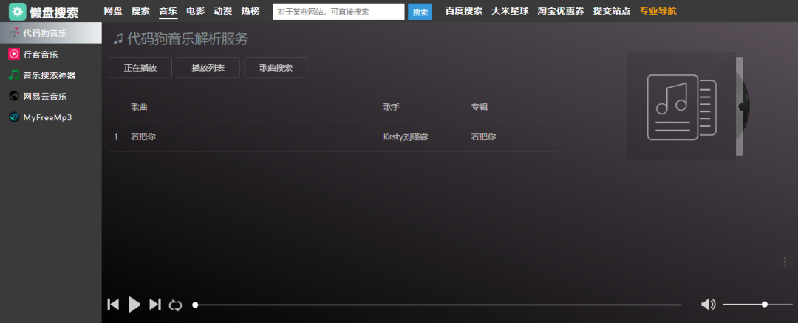Open the 动漫 navigation tab
Viewport: 798px width, 323px height.
(x=223, y=10)
